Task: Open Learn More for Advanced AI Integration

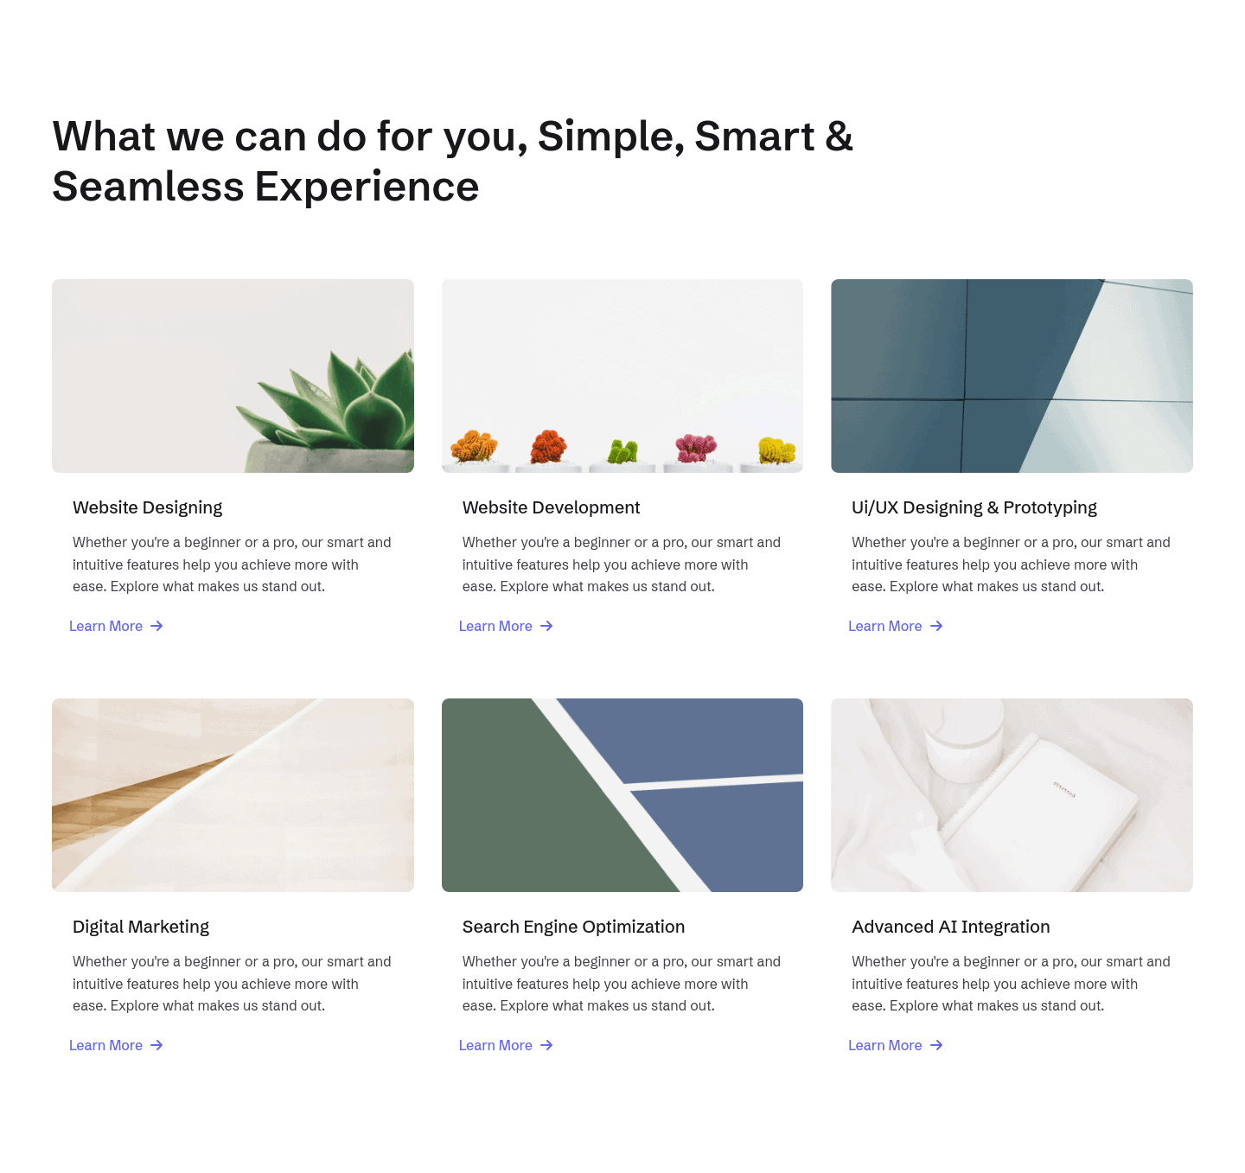Action: tap(896, 1045)
